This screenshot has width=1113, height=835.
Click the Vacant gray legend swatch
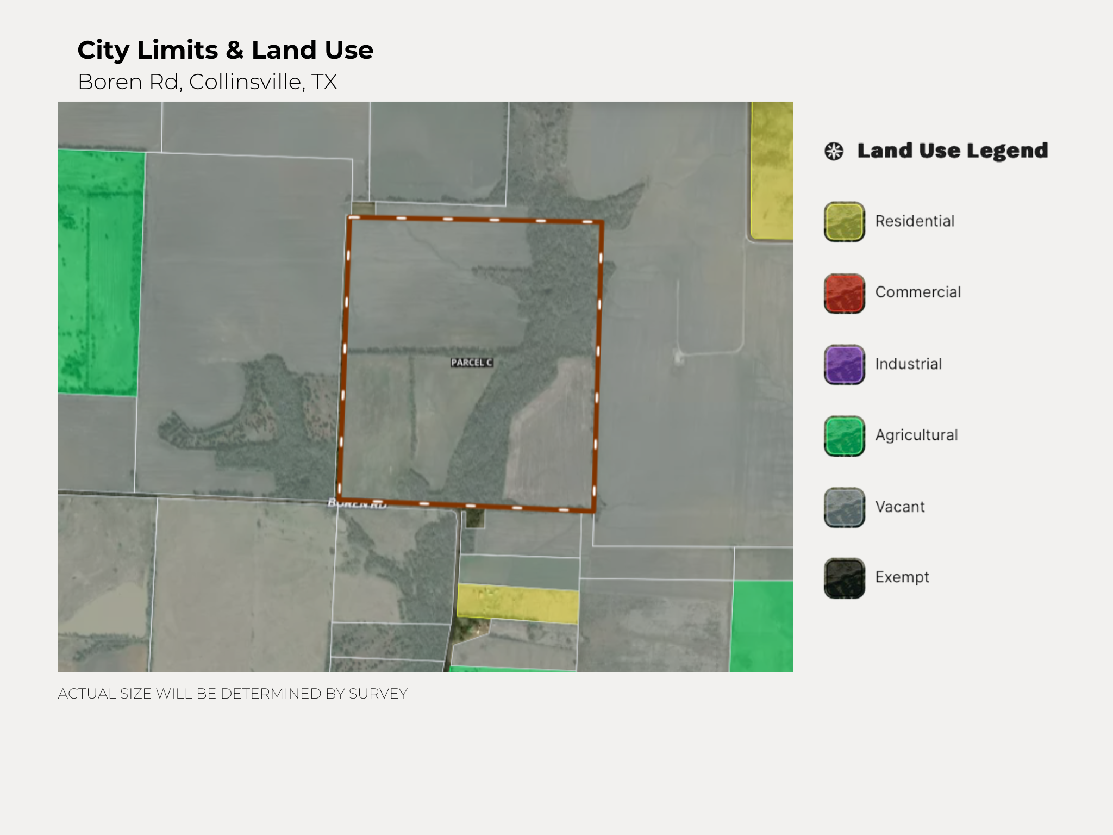pos(844,507)
